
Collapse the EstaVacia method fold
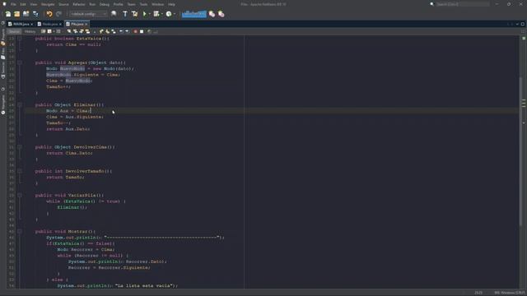20,39
